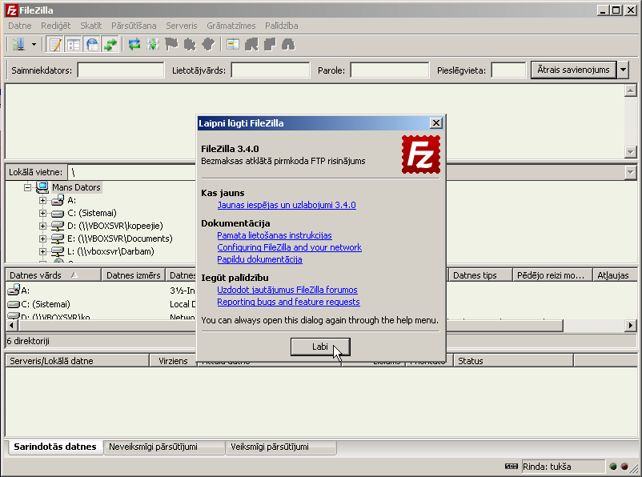642x477 pixels.
Task: Sort remote list by Atļaujas column
Action: (615, 275)
